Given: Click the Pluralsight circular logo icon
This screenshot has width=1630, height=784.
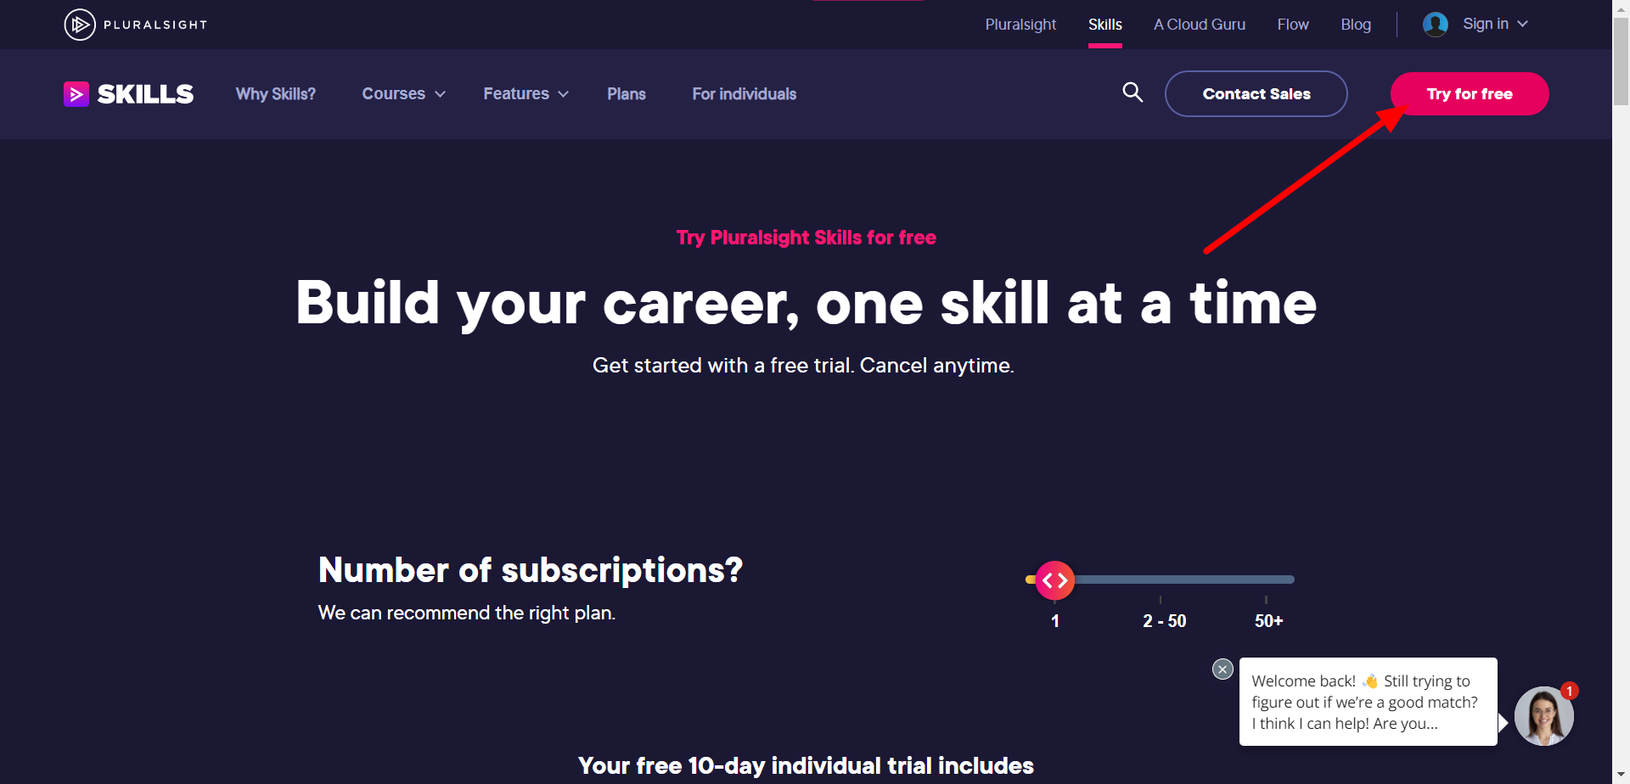Looking at the screenshot, I should [80, 25].
